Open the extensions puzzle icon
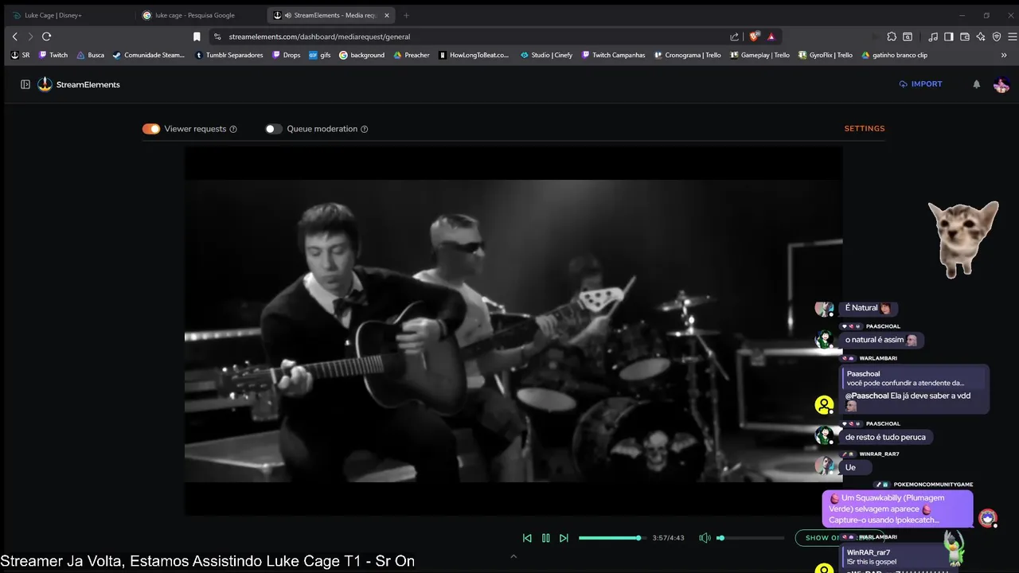 [x=892, y=37]
